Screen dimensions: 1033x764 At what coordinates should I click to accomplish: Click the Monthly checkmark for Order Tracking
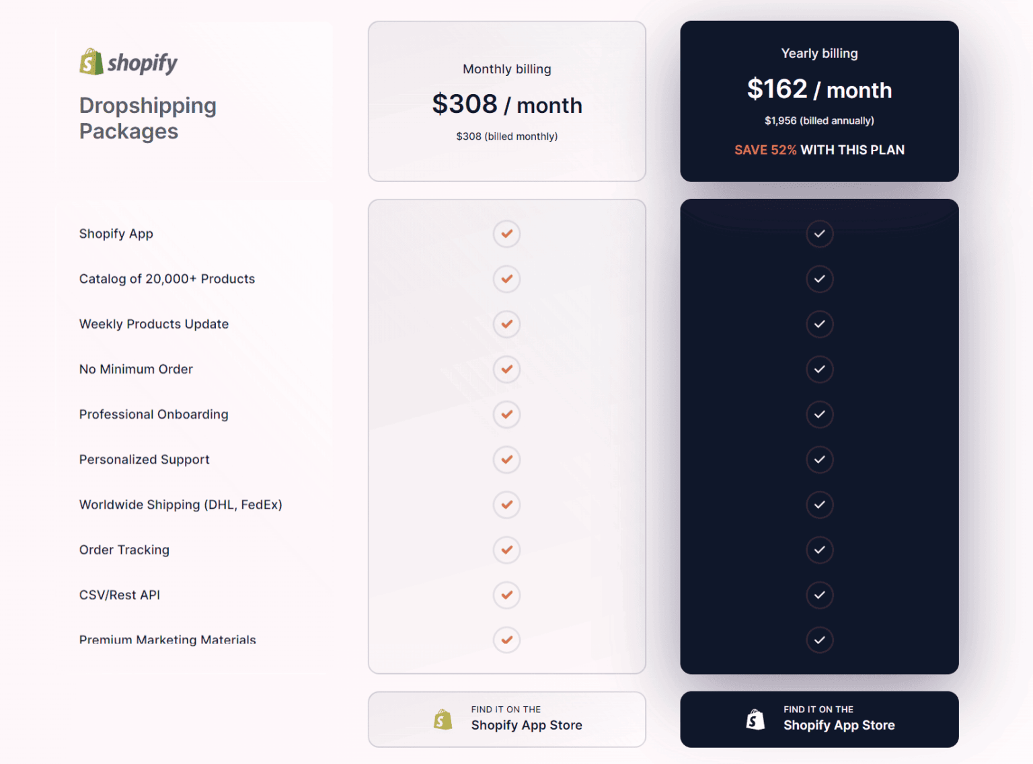click(x=506, y=550)
